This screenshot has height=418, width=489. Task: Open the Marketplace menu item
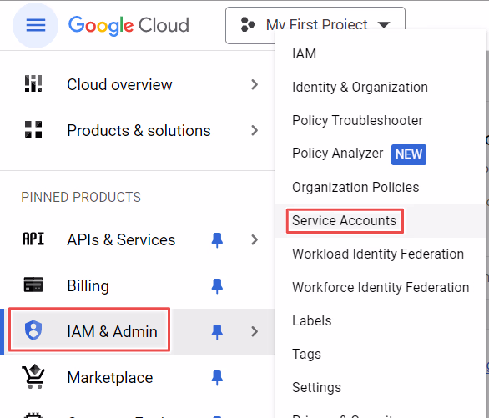tap(110, 378)
